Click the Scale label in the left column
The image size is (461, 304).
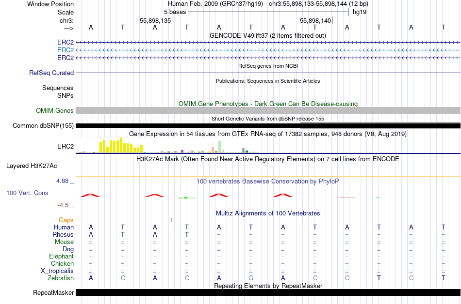tap(66, 12)
